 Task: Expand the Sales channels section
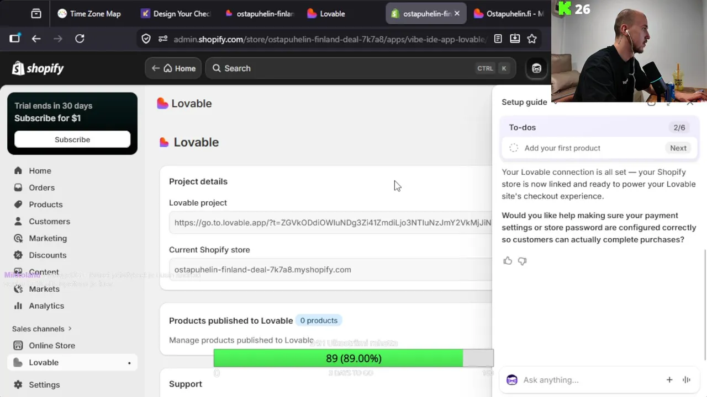click(42, 329)
